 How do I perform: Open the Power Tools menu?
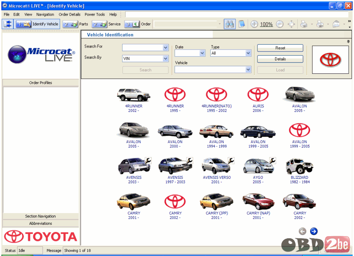[95, 15]
